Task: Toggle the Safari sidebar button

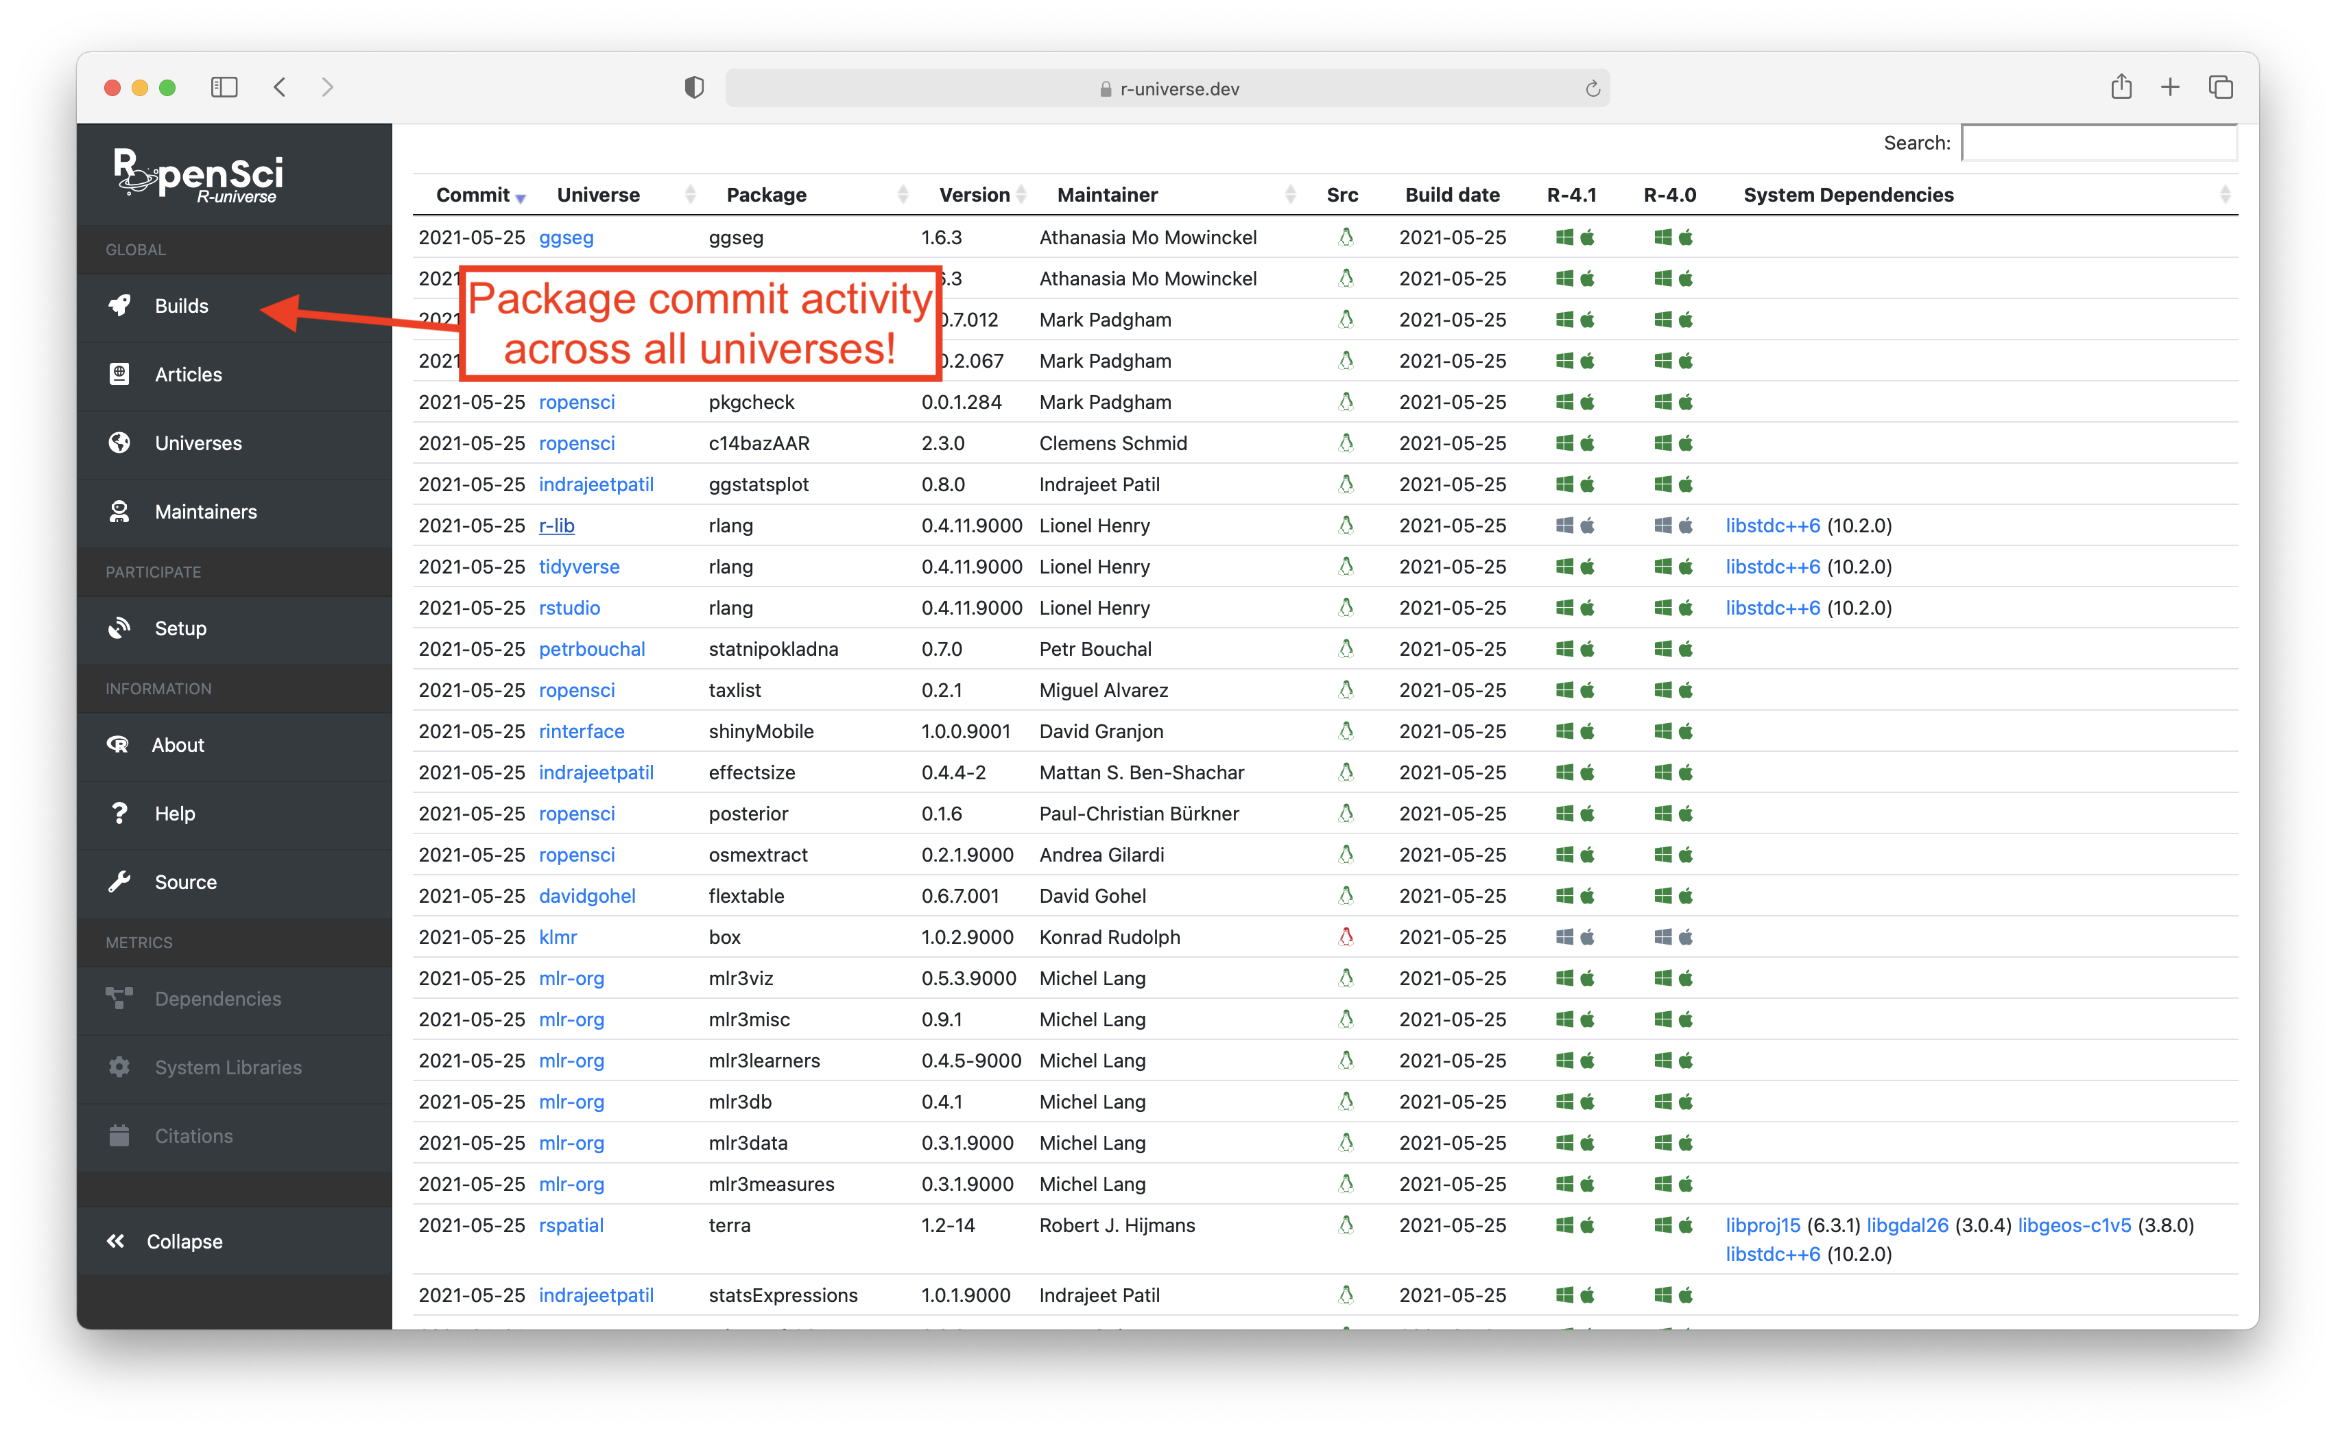Action: click(224, 88)
